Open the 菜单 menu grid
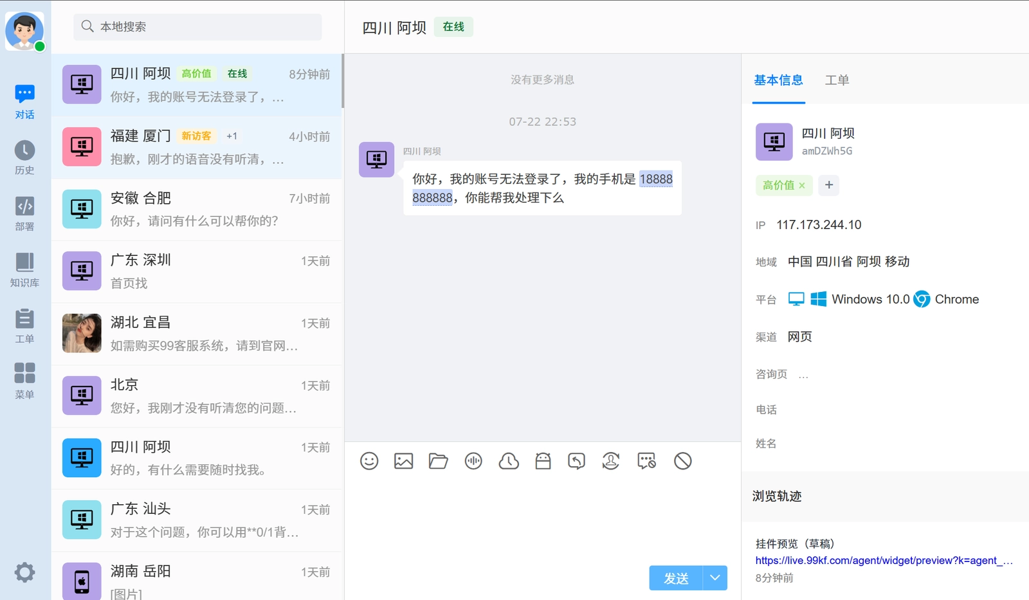Image resolution: width=1029 pixels, height=600 pixels. 24,381
